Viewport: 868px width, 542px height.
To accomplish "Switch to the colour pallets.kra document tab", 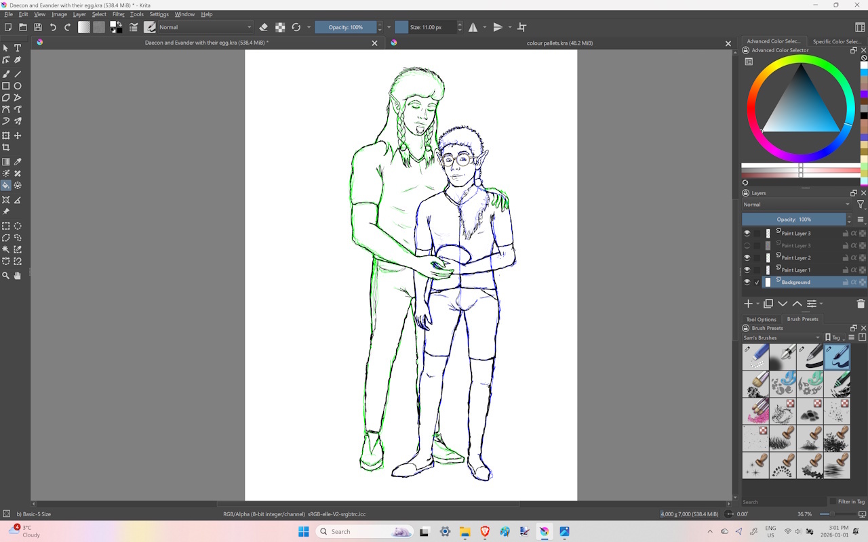I will (560, 43).
